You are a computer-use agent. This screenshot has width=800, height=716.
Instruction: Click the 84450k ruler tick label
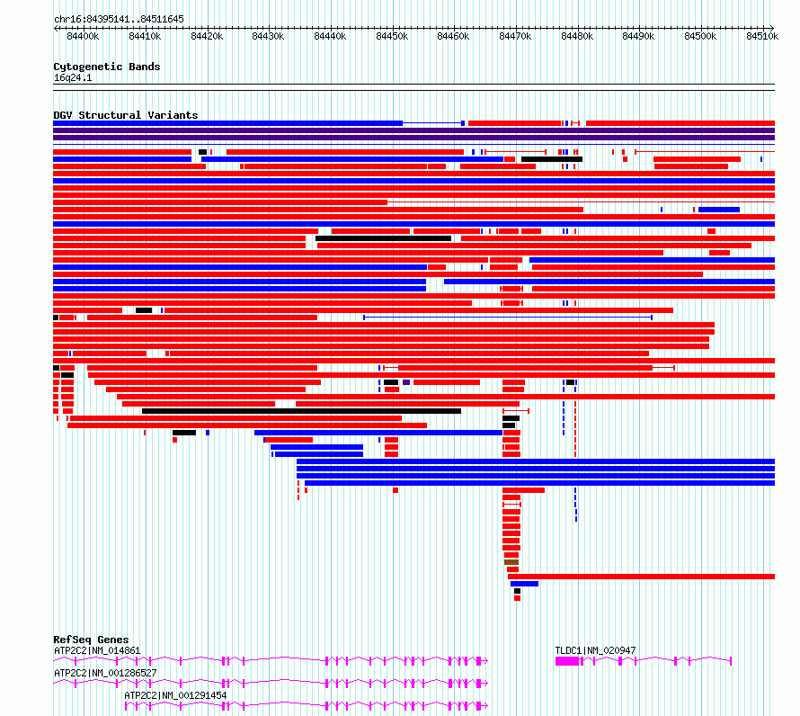pos(392,36)
